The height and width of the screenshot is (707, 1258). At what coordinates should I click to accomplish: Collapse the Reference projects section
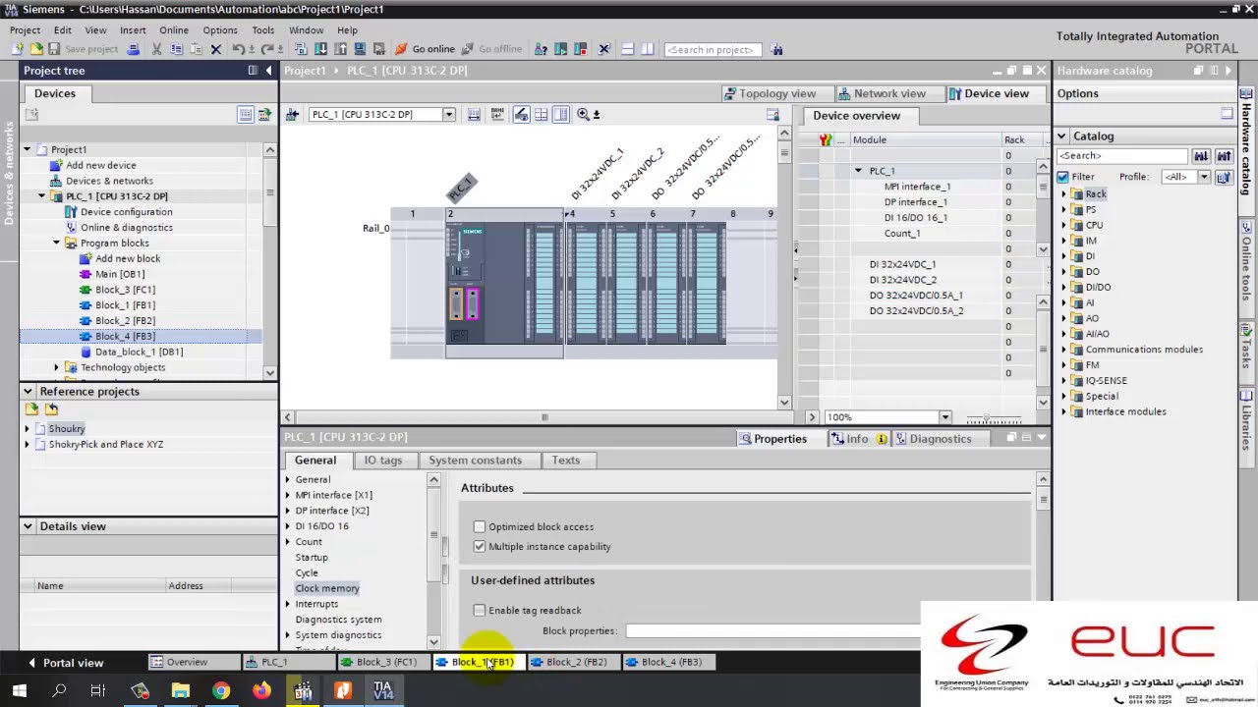click(x=28, y=391)
